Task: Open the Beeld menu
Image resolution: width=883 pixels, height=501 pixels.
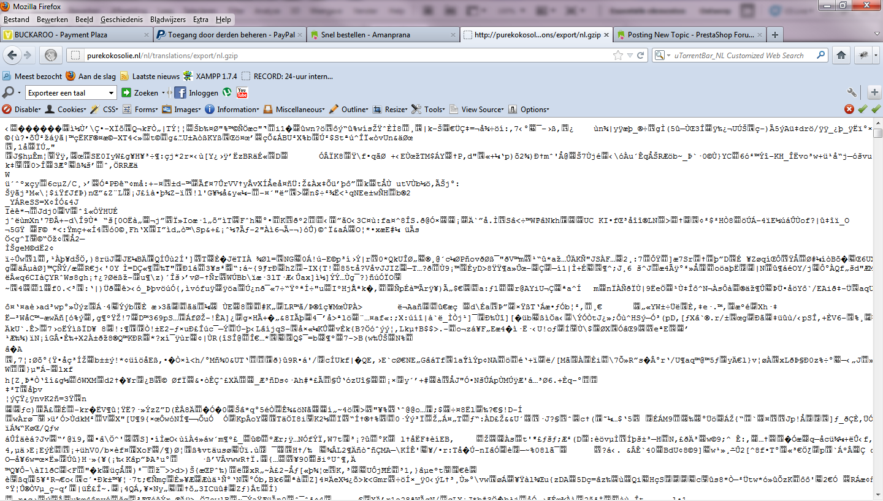Action: tap(84, 20)
